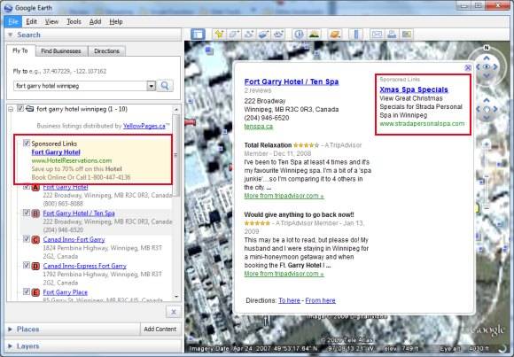
Task: Show historical imagery with the clock icon
Action: click(x=299, y=34)
